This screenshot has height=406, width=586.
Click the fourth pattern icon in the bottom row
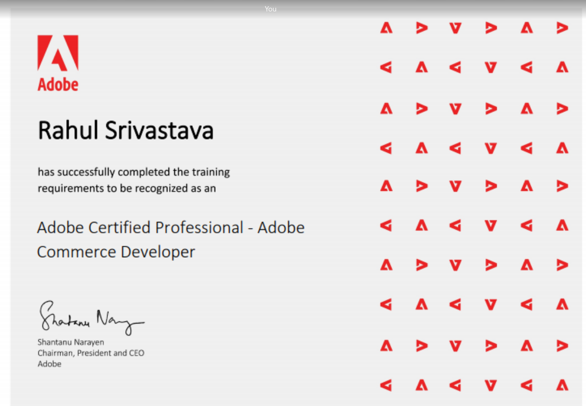pyautogui.click(x=491, y=385)
